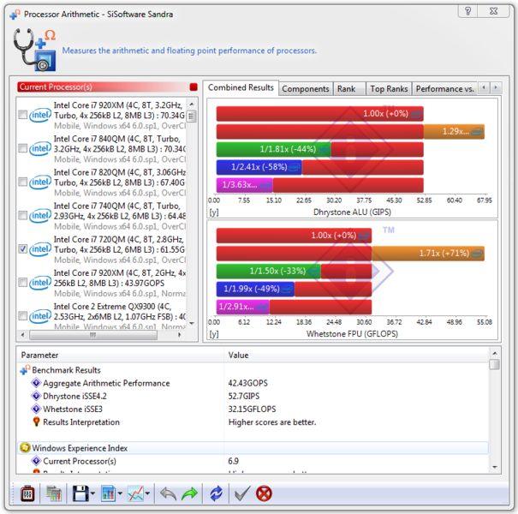The height and width of the screenshot is (514, 518).
Task: Switch to the Combined Results tab
Action: pos(241,87)
